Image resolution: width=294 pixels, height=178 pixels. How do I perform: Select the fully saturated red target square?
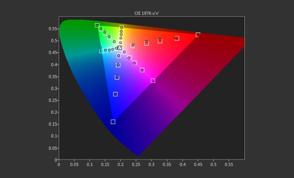click(198, 35)
